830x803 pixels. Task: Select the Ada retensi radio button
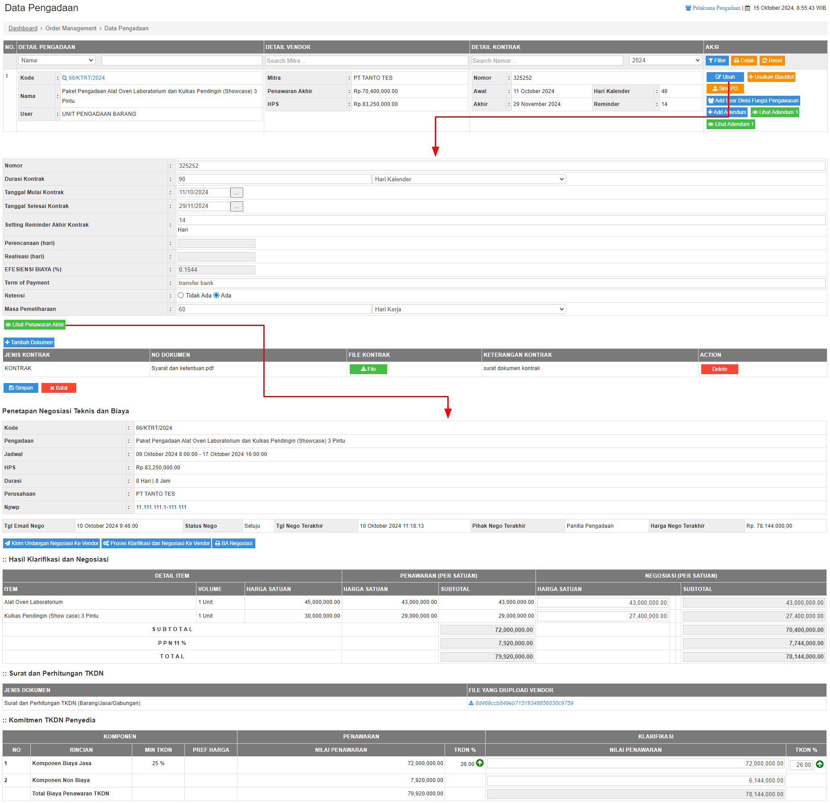(x=217, y=295)
